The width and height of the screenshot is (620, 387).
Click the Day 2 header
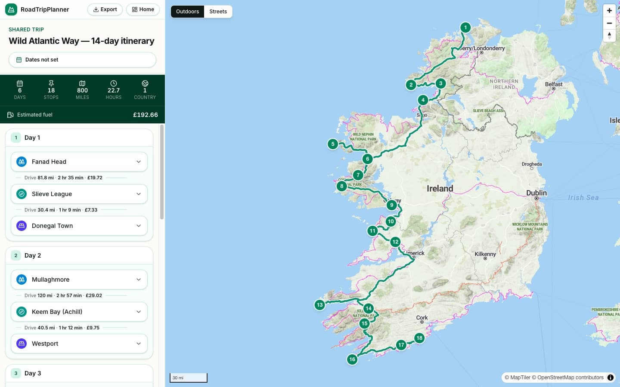point(79,255)
